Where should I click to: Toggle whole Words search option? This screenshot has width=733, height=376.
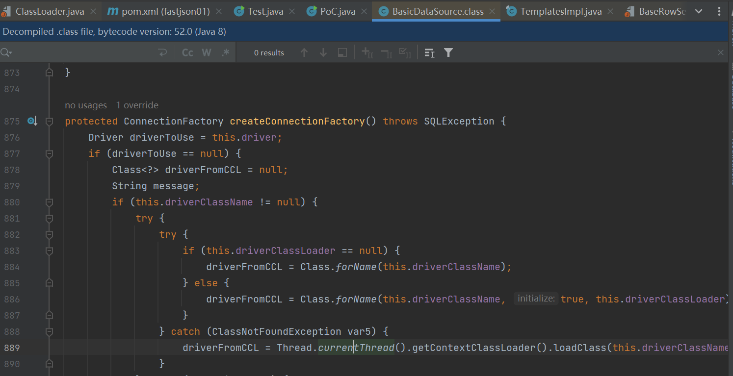[x=207, y=53]
